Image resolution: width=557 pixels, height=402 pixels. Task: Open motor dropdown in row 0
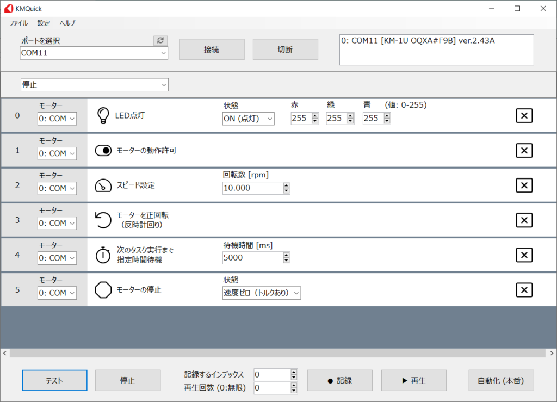pos(57,119)
